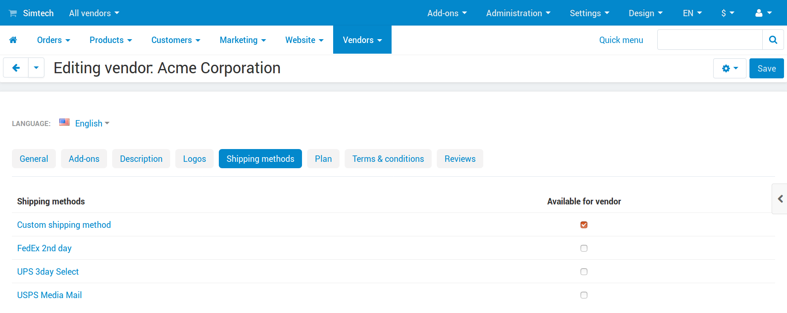Switch to the Logos tab
787x313 pixels.
coord(195,159)
